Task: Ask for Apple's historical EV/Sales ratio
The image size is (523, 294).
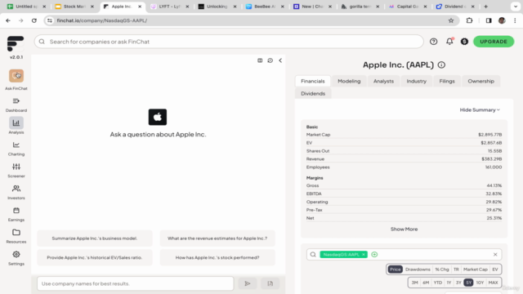Action: pos(95,258)
